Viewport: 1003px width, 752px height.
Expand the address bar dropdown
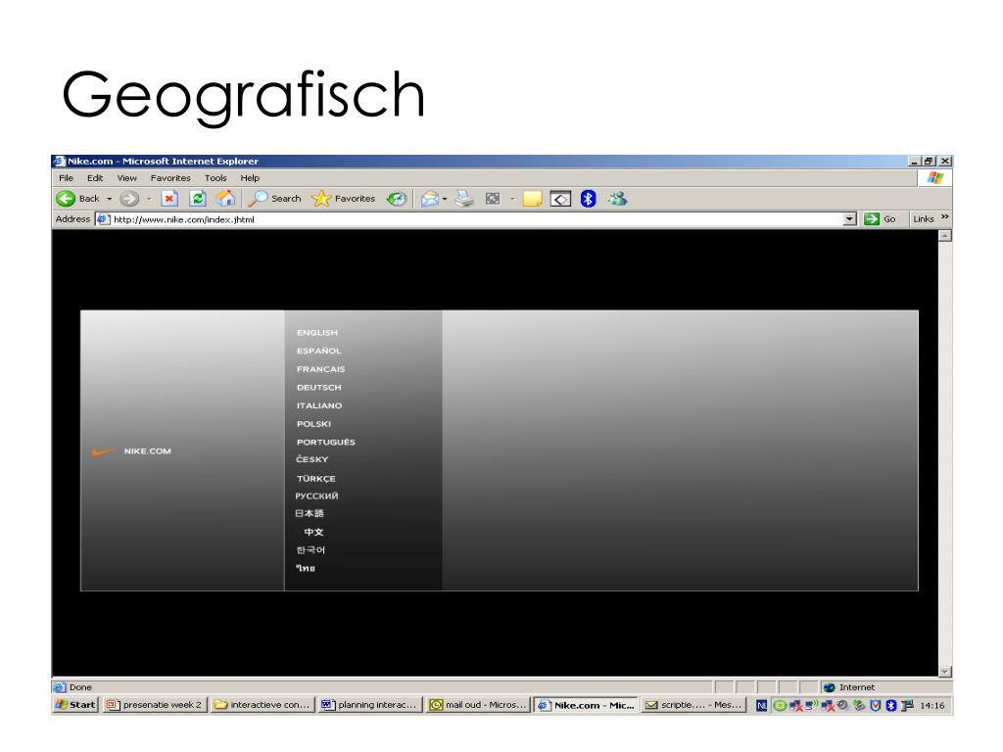(849, 219)
